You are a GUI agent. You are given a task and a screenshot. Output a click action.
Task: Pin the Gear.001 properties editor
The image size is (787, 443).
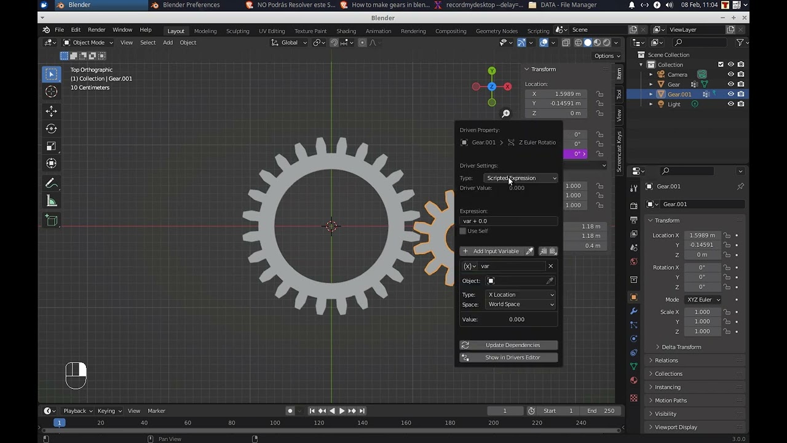click(x=740, y=186)
